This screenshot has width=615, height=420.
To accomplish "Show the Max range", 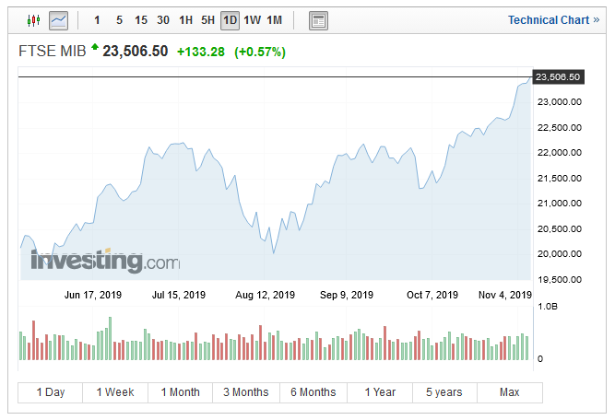I will click(510, 392).
